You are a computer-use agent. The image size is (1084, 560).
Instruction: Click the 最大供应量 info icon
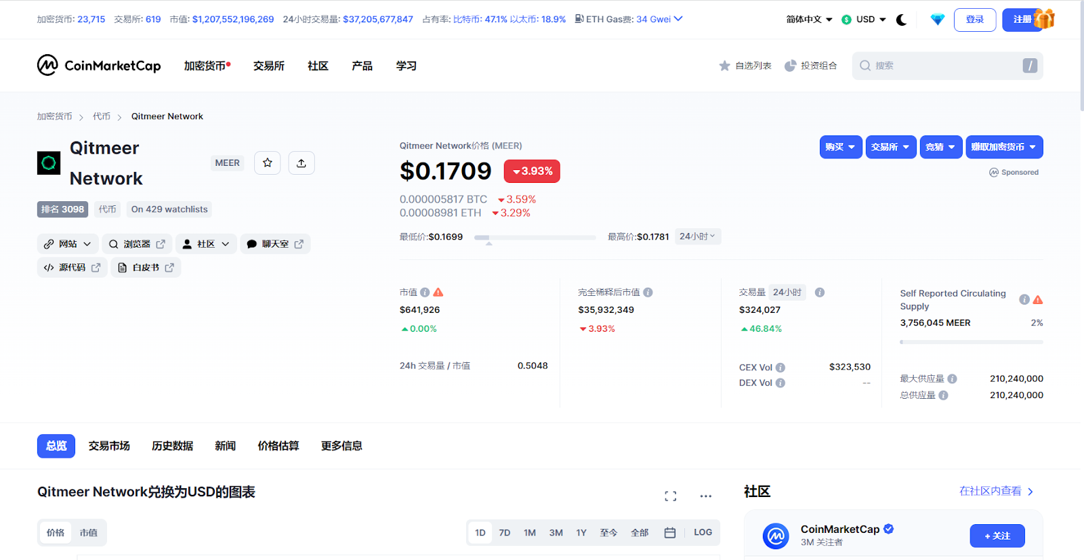[953, 379]
